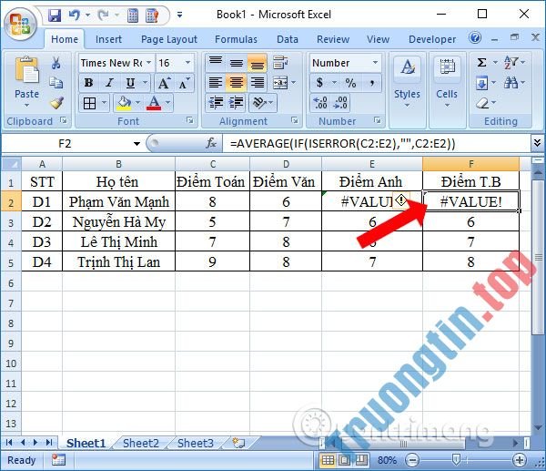This screenshot has width=546, height=471.
Task: Click the Office button logo
Action: tap(20, 24)
